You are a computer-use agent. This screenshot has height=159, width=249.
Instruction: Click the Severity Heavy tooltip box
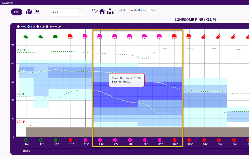pyautogui.click(x=127, y=80)
